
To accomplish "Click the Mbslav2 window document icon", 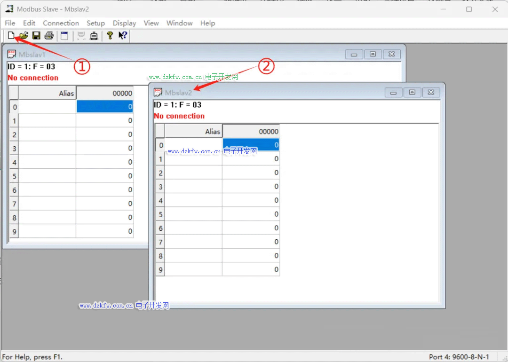I will 158,92.
